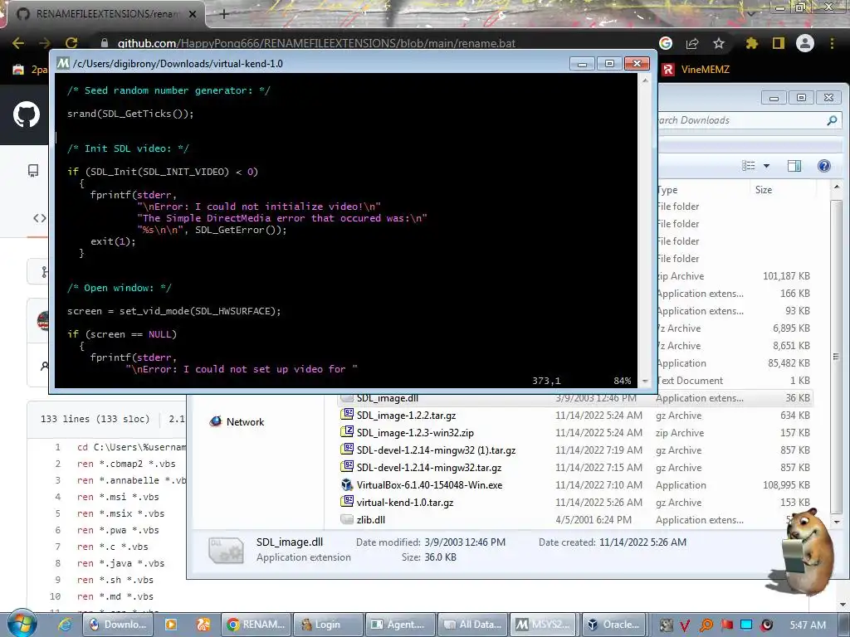Click line 10 ren *.md *.vbs
The image size is (850, 637).
click(x=115, y=596)
